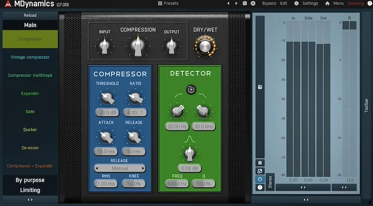The width and height of the screenshot is (373, 206).
Task: Edit the 0.00 dB peak gain value
Action: pos(190,168)
